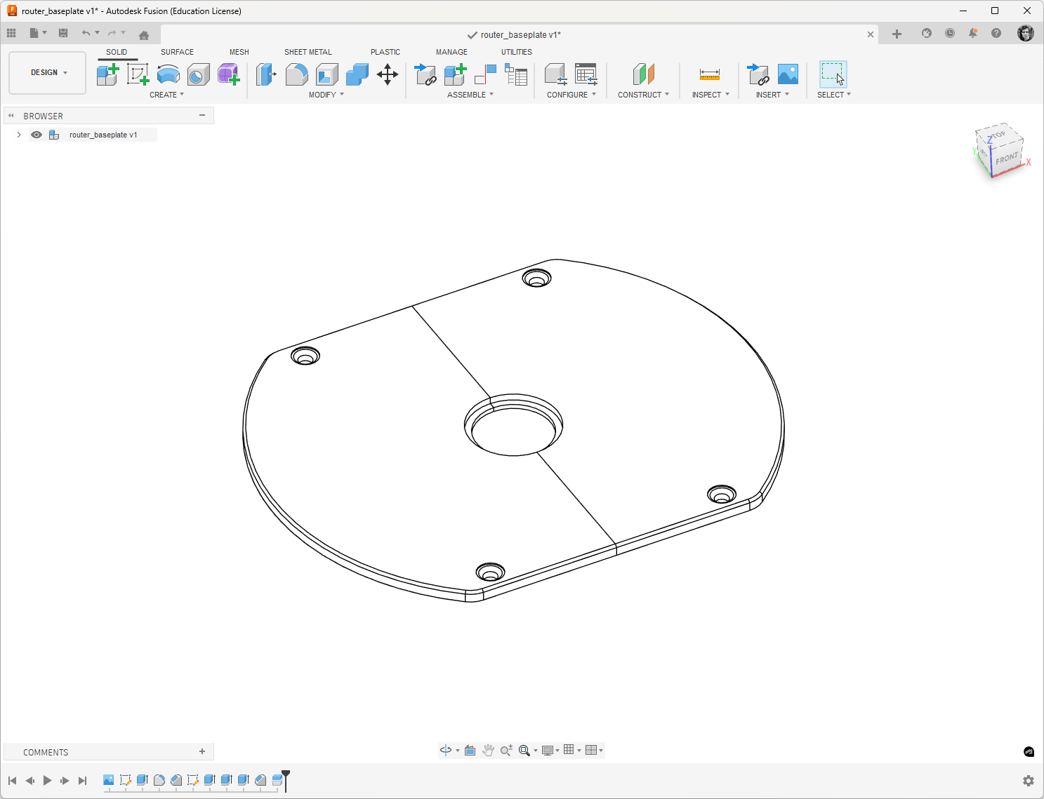Open a new design tab with plus
Screen dimensions: 1044x799
[897, 34]
